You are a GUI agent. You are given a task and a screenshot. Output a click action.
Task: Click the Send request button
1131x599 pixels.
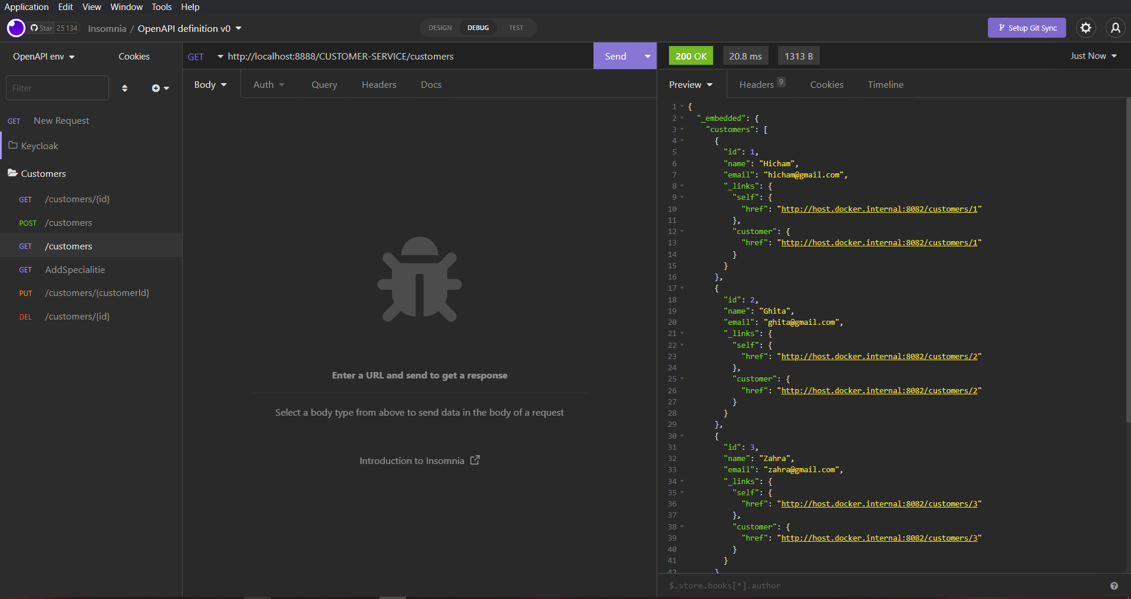(x=615, y=56)
